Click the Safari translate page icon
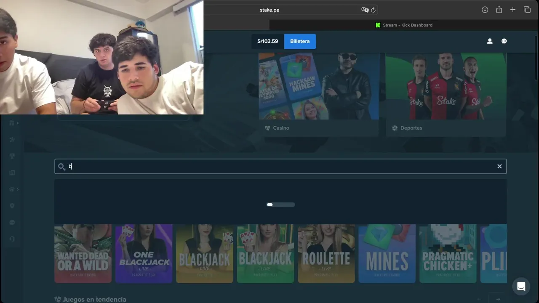This screenshot has height=303, width=539. click(365, 10)
